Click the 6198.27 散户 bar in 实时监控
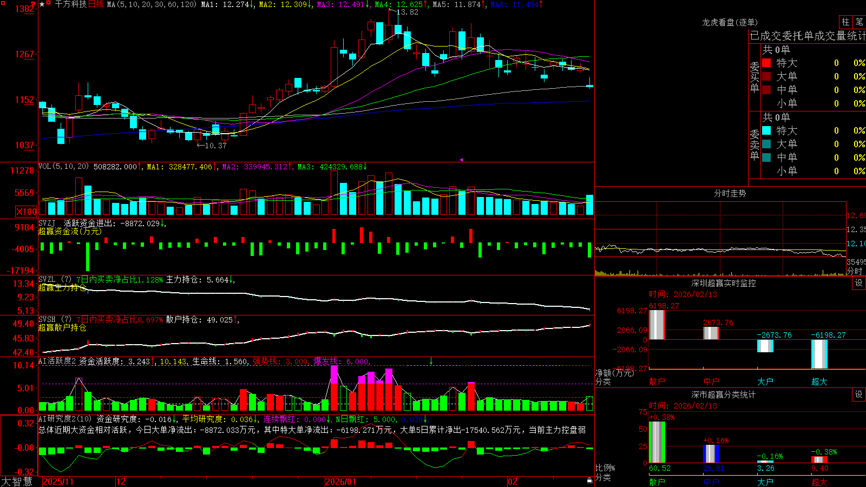The width and height of the screenshot is (866, 487). (657, 325)
